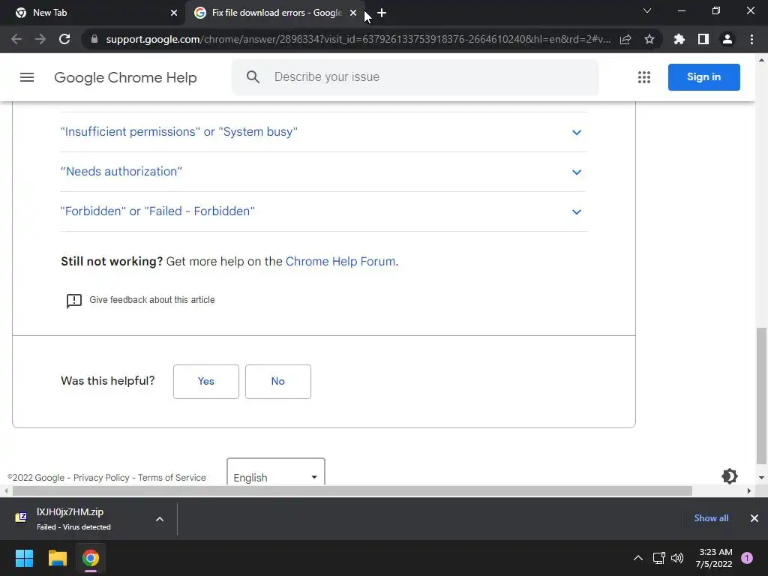
Task: Close the downloads bar
Action: click(x=754, y=518)
